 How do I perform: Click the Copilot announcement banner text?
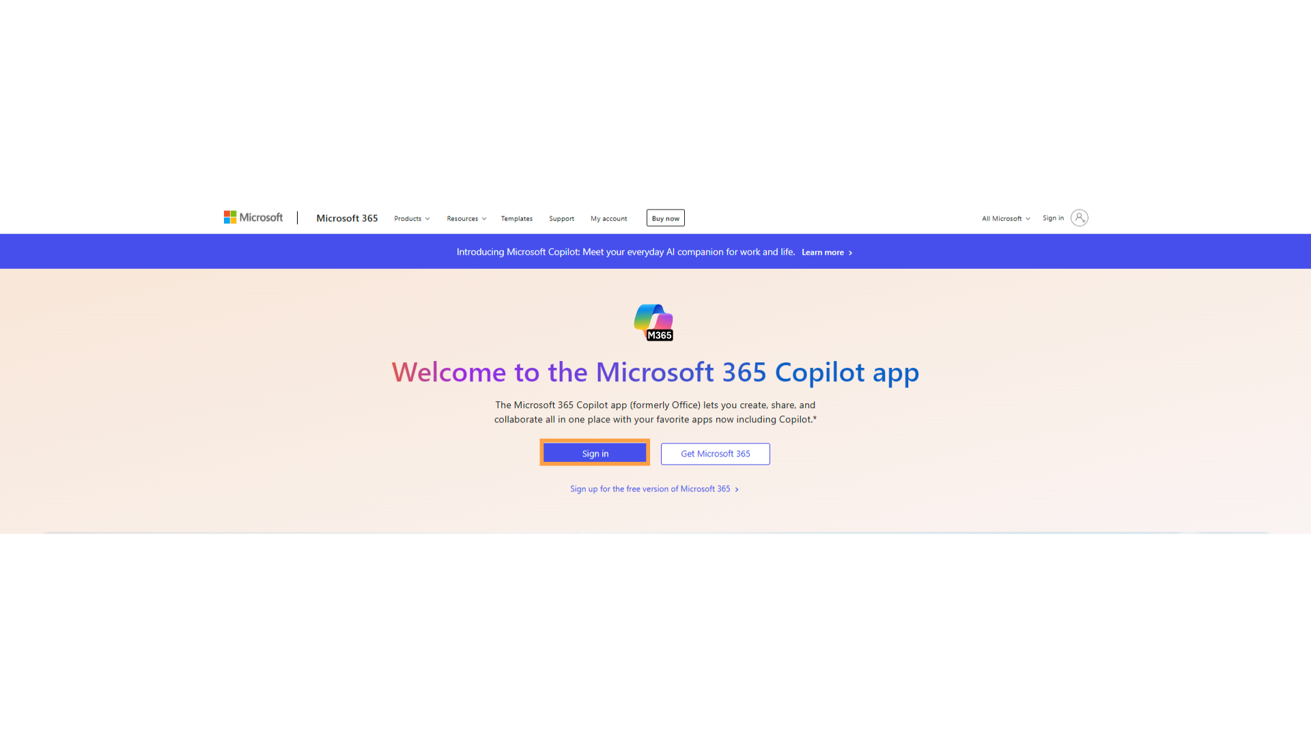[625, 252]
